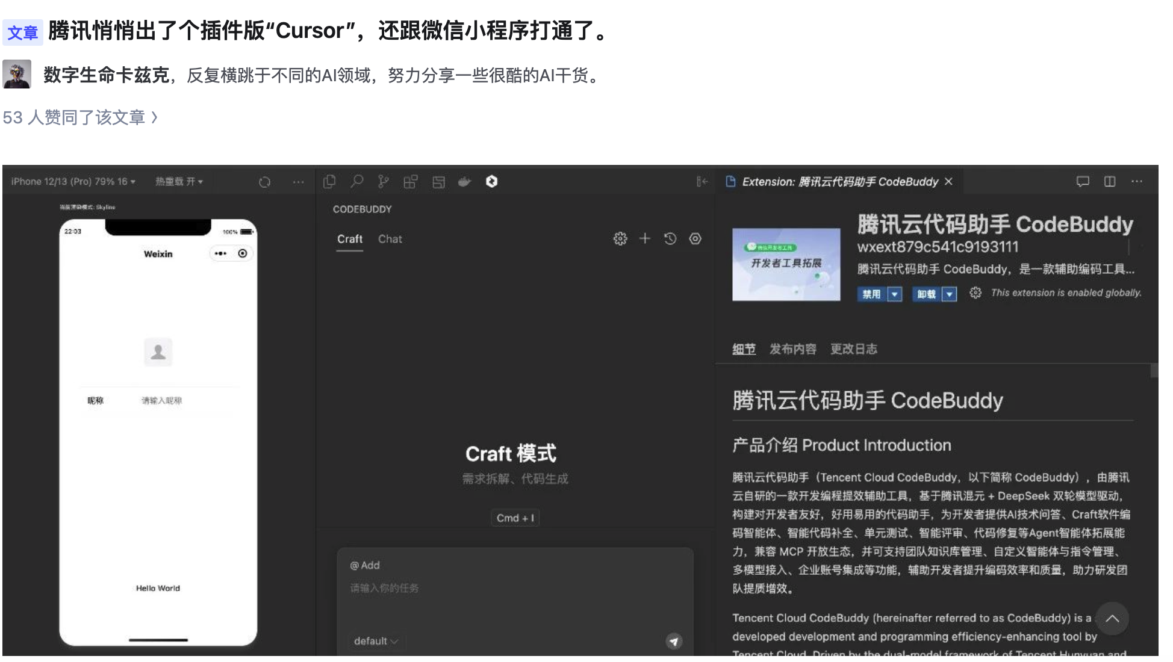Click the extension page scrollbar thumb

[x=1154, y=370]
